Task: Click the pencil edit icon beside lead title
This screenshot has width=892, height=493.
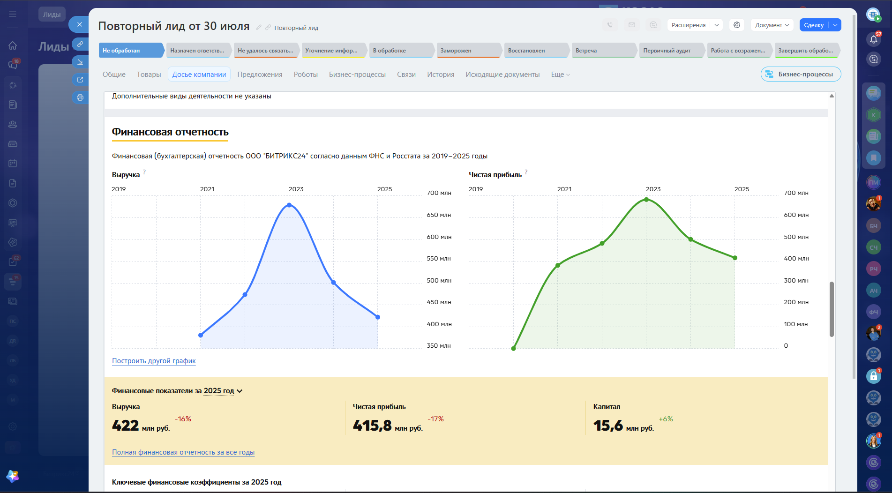Action: coord(259,28)
